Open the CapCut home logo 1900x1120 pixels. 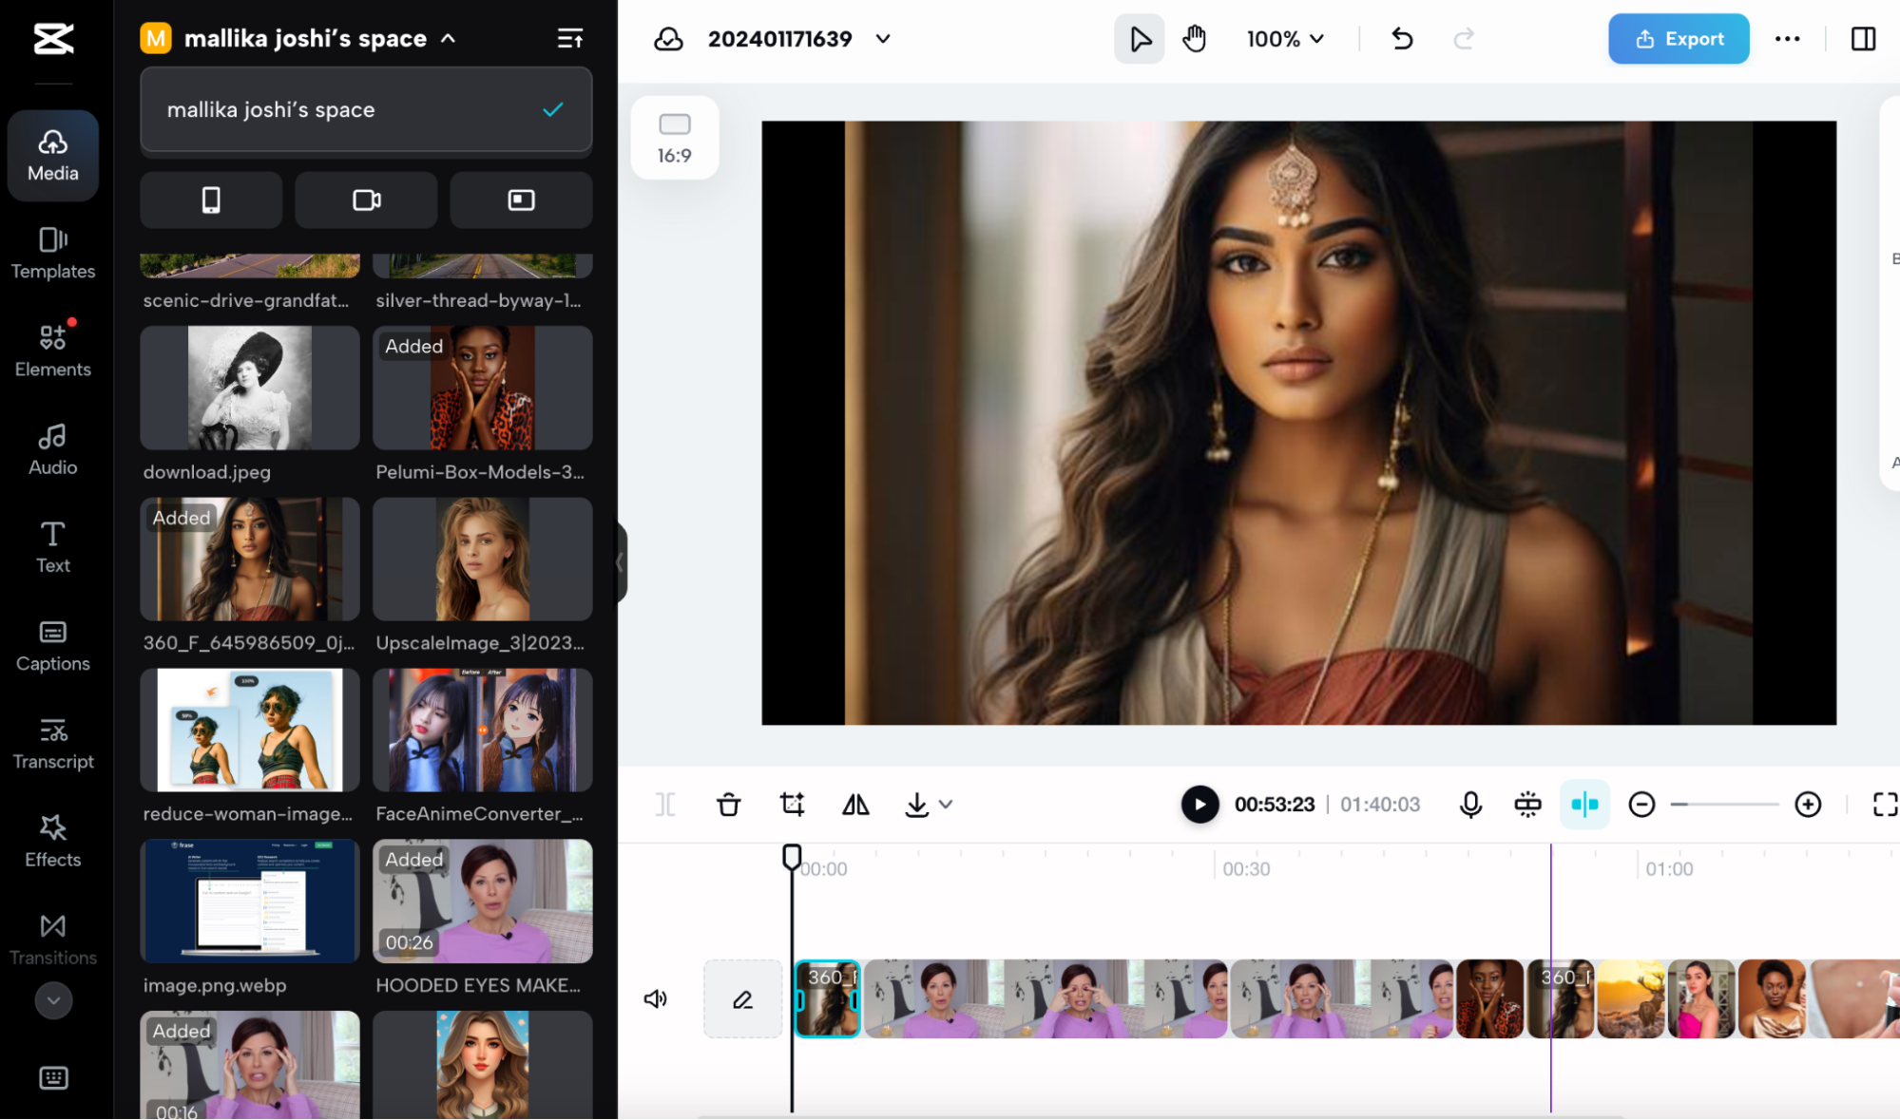pos(53,39)
